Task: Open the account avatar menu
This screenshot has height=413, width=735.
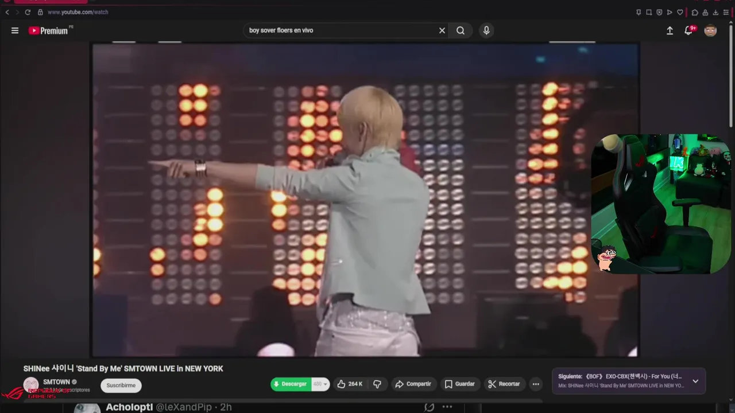Action: point(710,30)
